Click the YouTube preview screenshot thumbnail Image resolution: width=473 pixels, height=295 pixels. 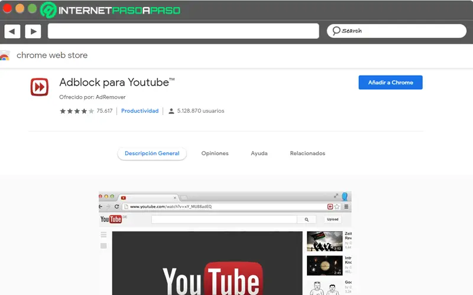(x=225, y=243)
